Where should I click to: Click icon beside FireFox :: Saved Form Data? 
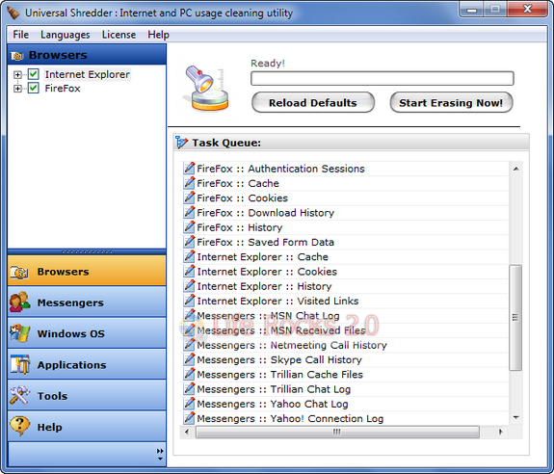[x=189, y=242]
